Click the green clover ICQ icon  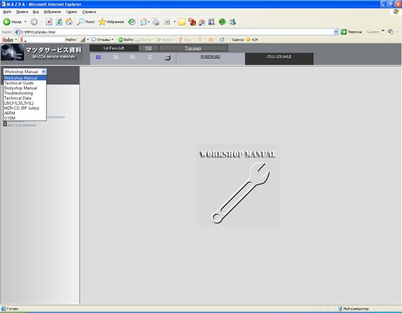pos(222,22)
